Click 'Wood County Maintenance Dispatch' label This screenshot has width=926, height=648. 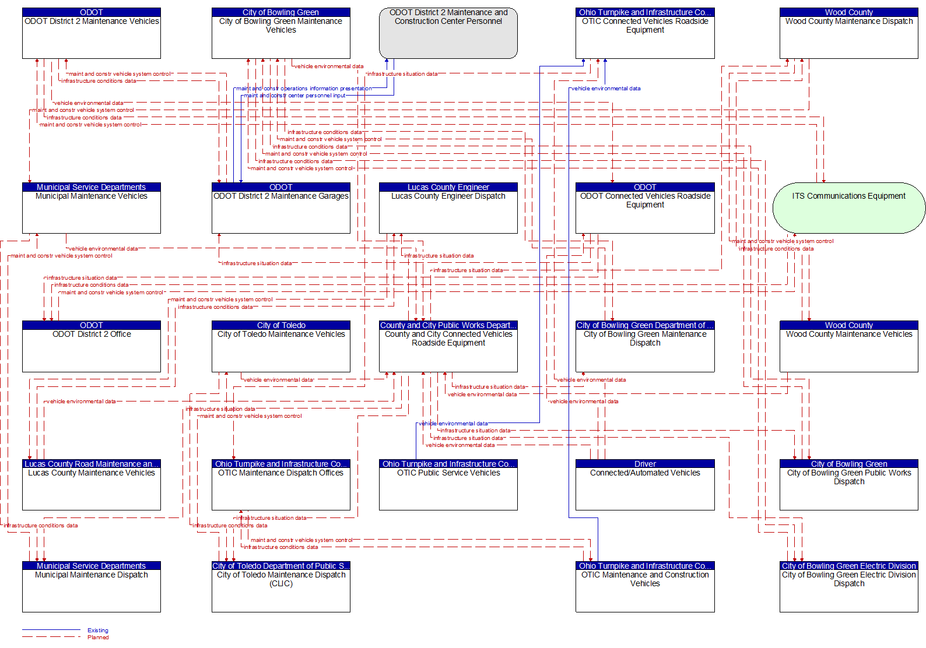click(849, 22)
